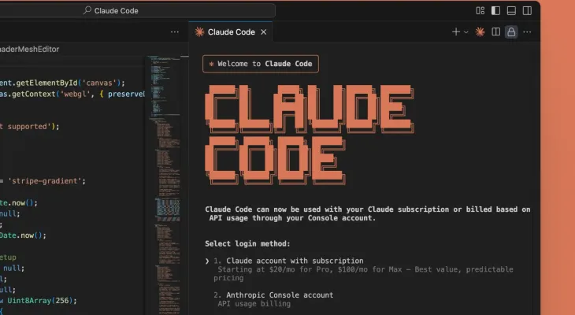Image resolution: width=575 pixels, height=315 pixels.
Task: Select Claude account with subscription login option
Action: [295, 261]
